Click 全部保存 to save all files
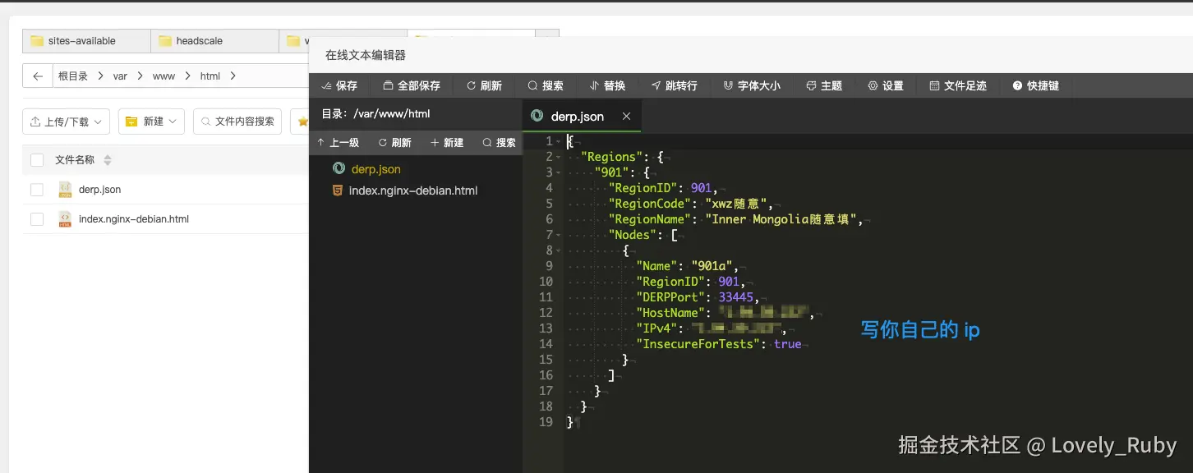Viewport: 1193px width, 473px height. 412,85
